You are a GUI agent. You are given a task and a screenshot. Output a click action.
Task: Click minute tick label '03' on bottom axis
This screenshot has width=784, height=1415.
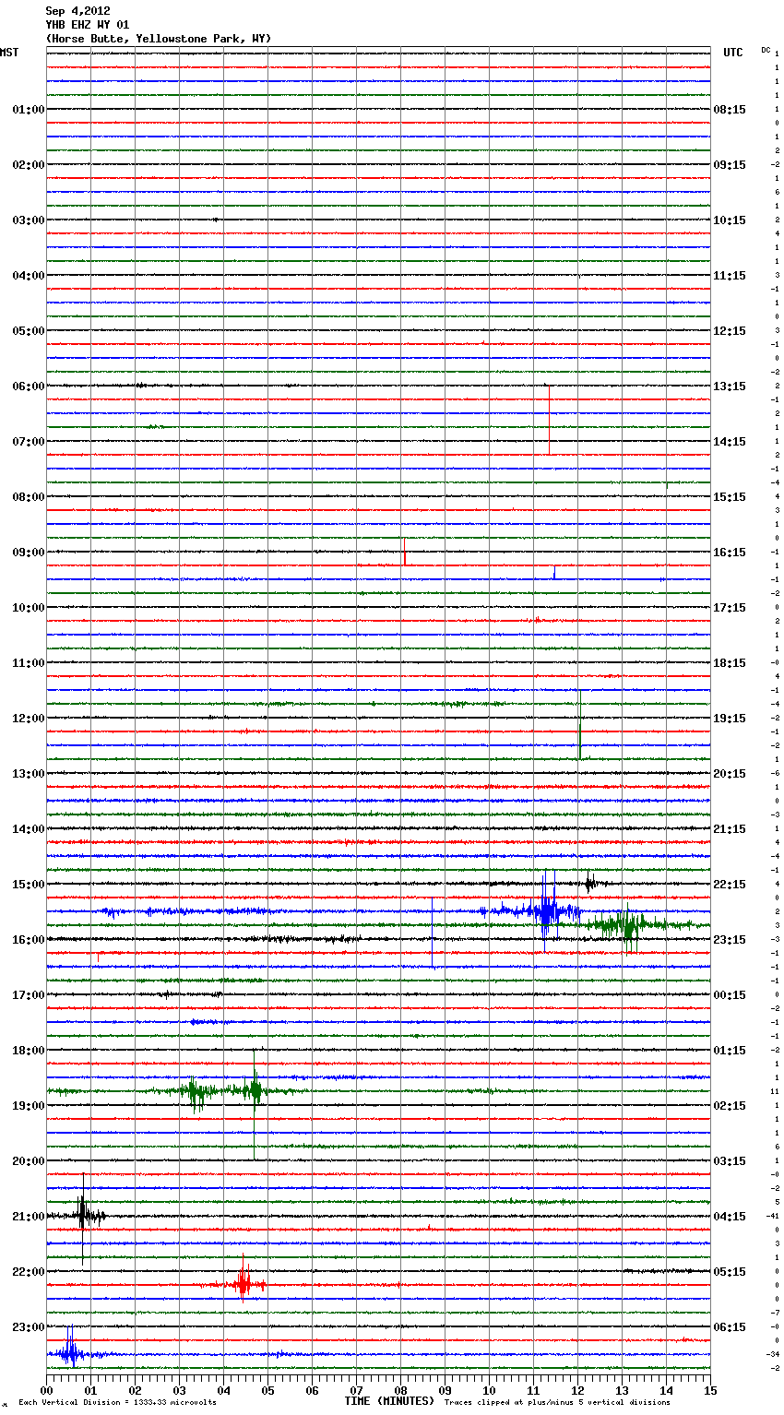coord(180,1391)
